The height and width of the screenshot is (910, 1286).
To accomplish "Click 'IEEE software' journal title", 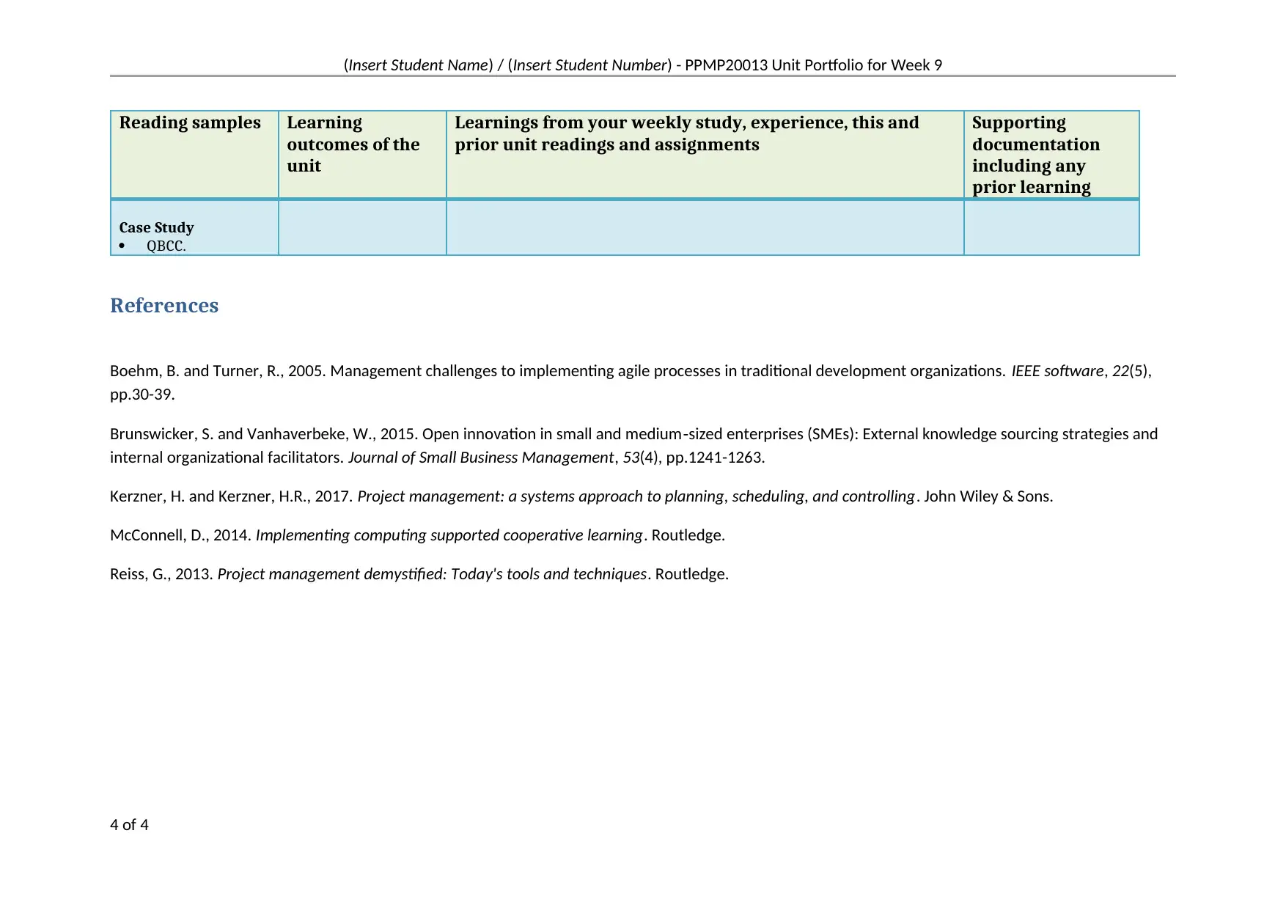I will point(1057,371).
